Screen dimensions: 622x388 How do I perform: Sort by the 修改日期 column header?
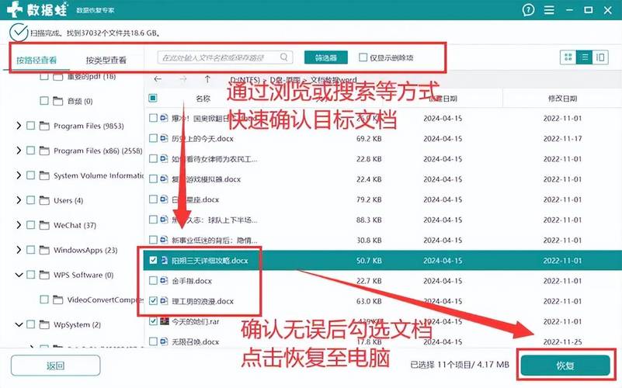point(562,99)
